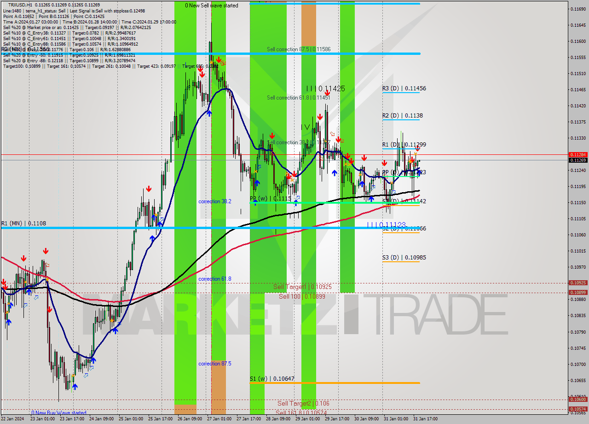Click the 'R1 (MN) | 0.1108' monthly level label
Viewport: 589px width, 424px height.
point(23,223)
